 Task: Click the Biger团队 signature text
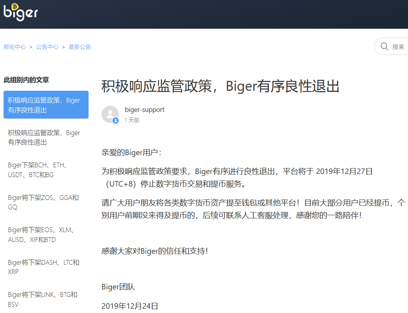click(118, 287)
